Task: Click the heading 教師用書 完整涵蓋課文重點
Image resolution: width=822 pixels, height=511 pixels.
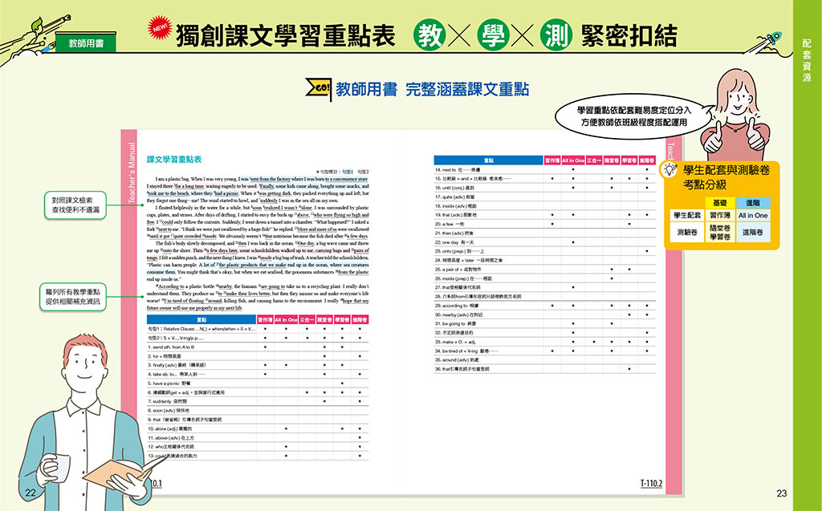Action: [432, 90]
